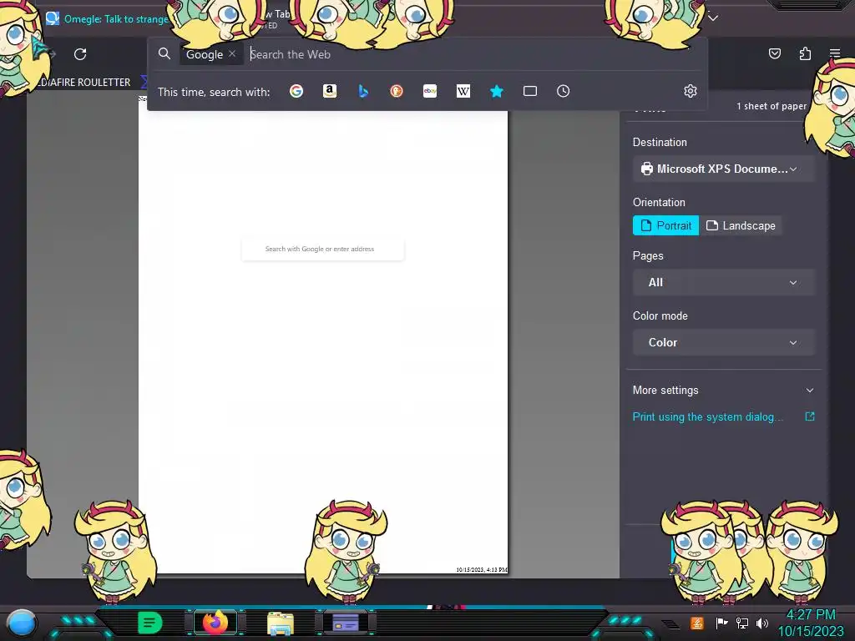Open Firefox hamburger application menu
The height and width of the screenshot is (641, 855).
pos(835,53)
